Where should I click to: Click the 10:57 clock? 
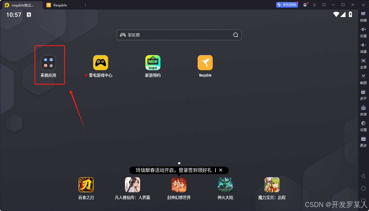pos(14,15)
